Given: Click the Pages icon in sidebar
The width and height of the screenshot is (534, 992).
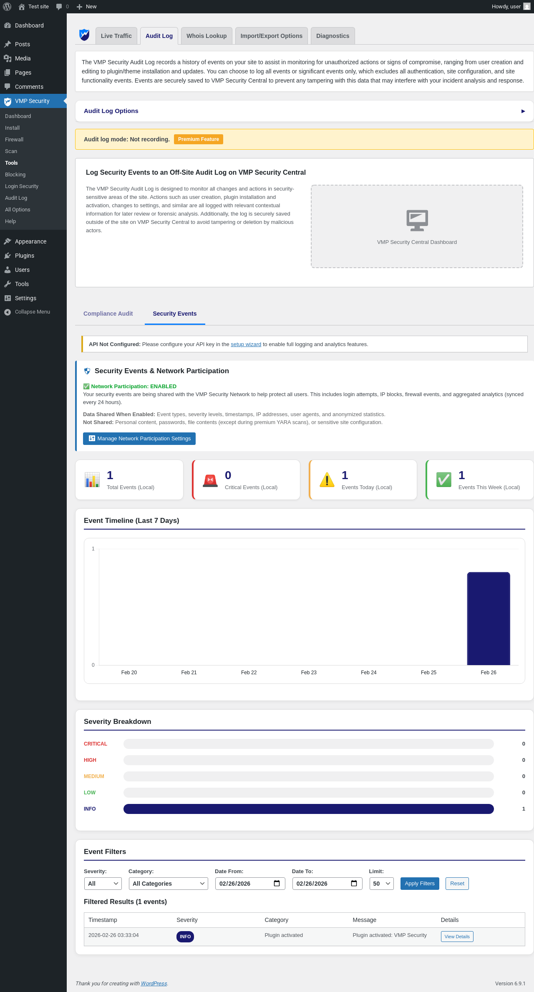Looking at the screenshot, I should 8,73.
